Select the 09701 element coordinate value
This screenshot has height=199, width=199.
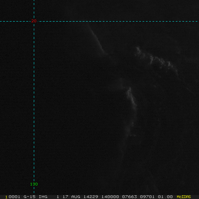click(x=147, y=197)
